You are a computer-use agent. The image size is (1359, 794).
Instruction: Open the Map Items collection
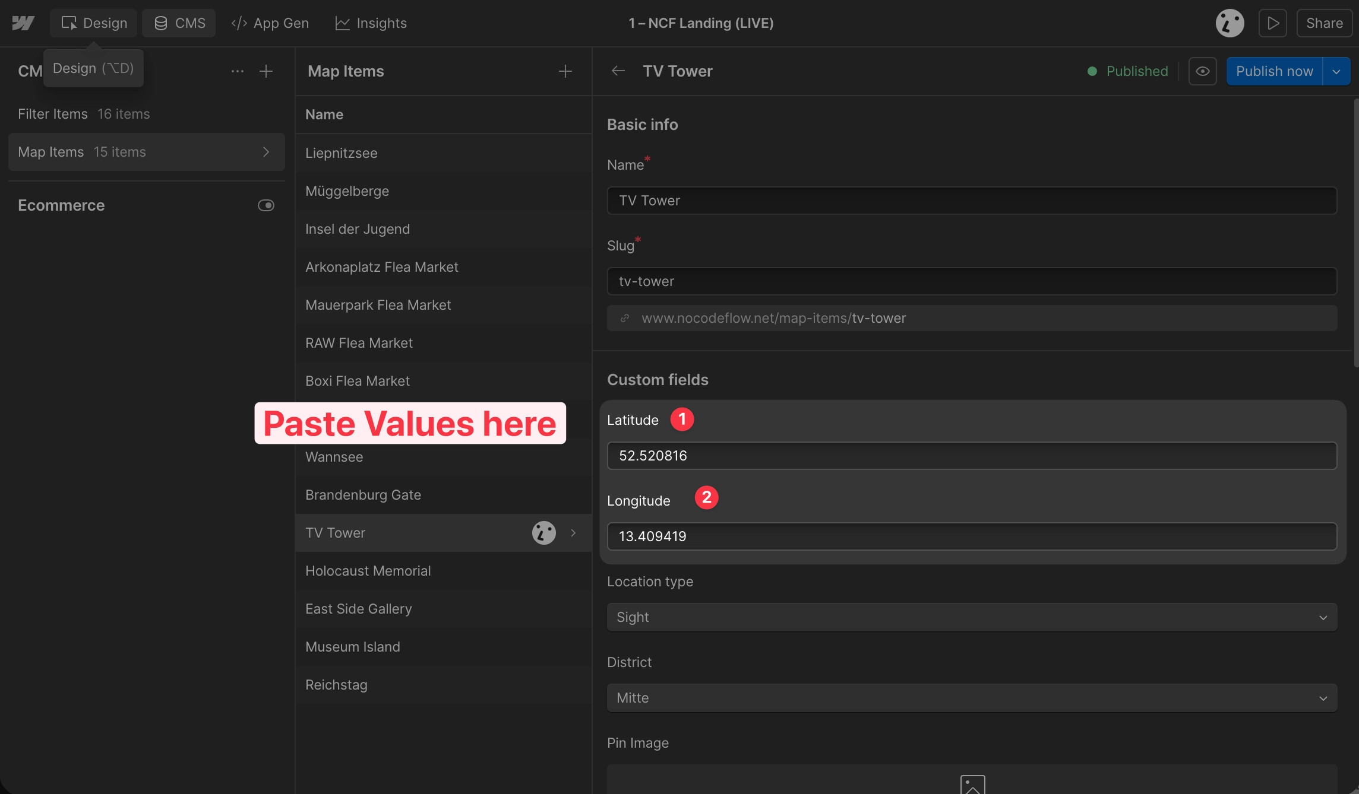[x=147, y=152]
